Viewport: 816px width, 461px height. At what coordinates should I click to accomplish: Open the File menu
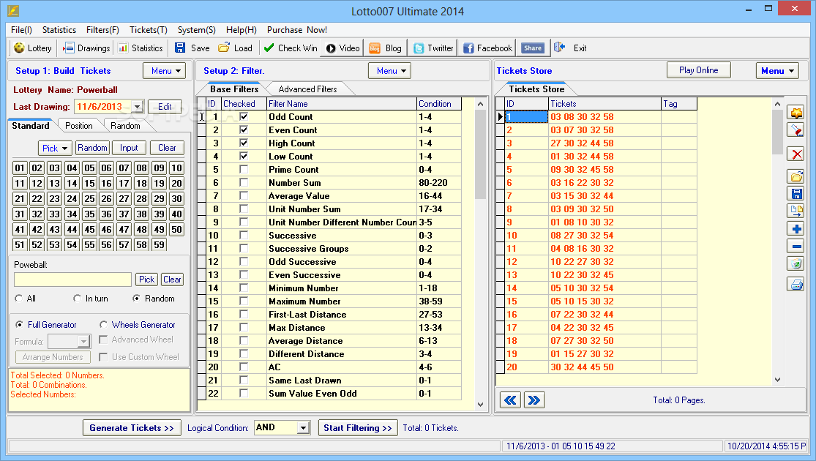pyautogui.click(x=21, y=30)
